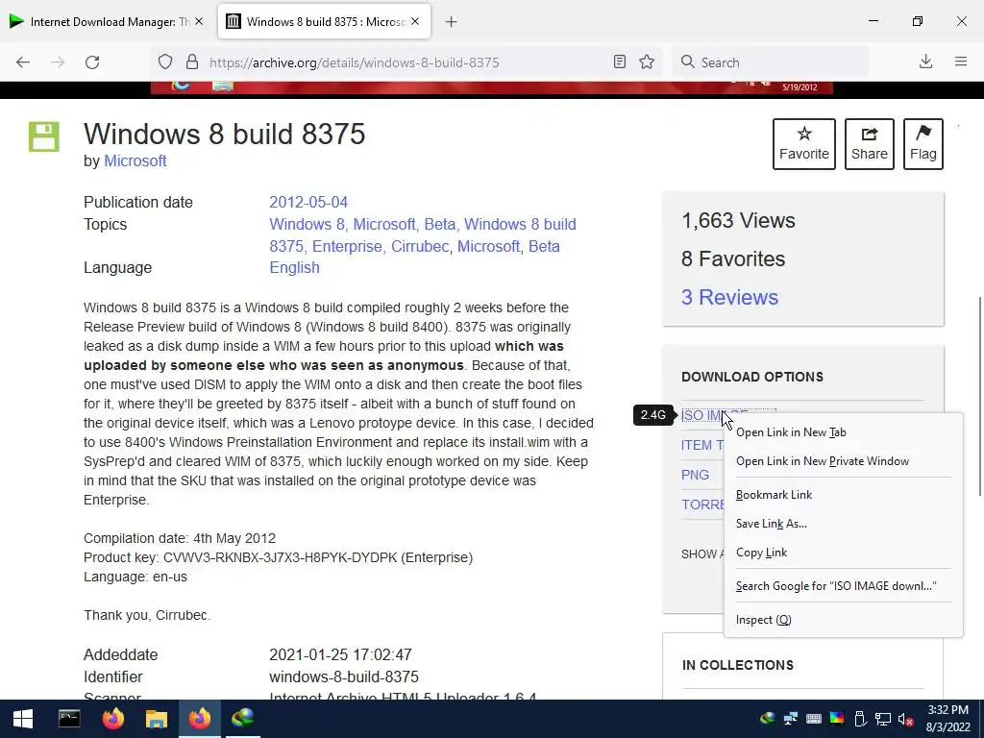Click IDM icon in system tray
Viewport: 984px width, 738px height.
click(767, 719)
